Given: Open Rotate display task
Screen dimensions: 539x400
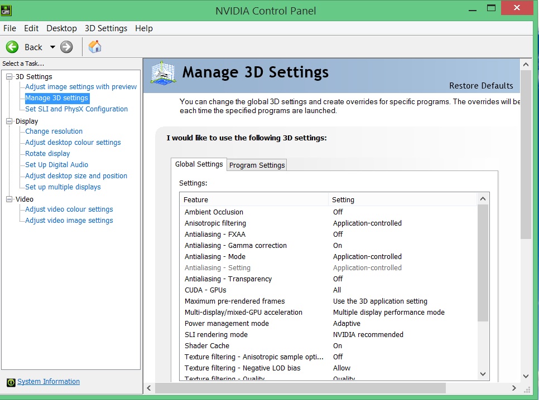Looking at the screenshot, I should click(47, 153).
